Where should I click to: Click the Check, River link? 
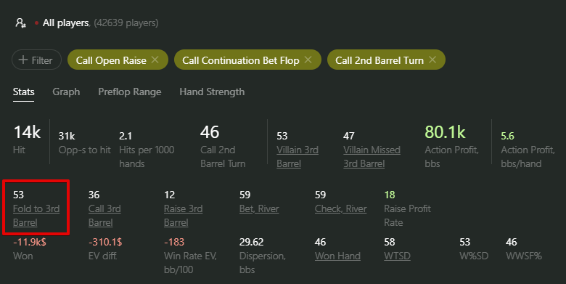point(341,209)
